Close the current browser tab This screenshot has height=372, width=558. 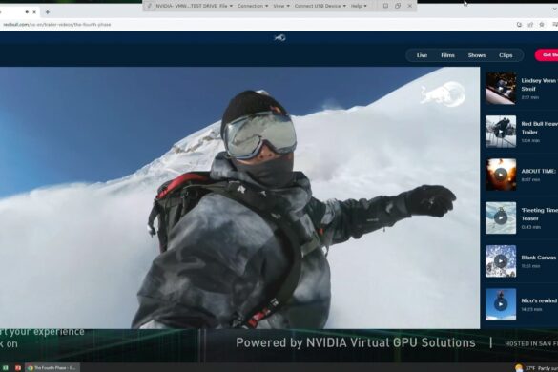point(34,12)
